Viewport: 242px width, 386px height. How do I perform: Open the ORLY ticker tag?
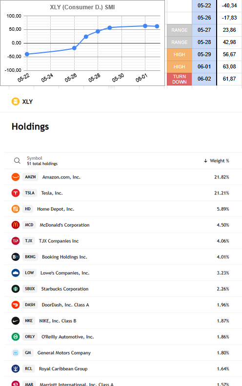click(30, 337)
